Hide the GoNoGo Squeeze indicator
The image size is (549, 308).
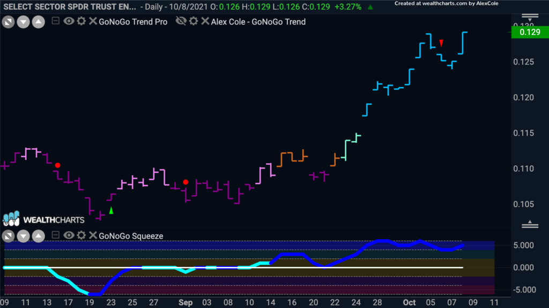tap(69, 235)
